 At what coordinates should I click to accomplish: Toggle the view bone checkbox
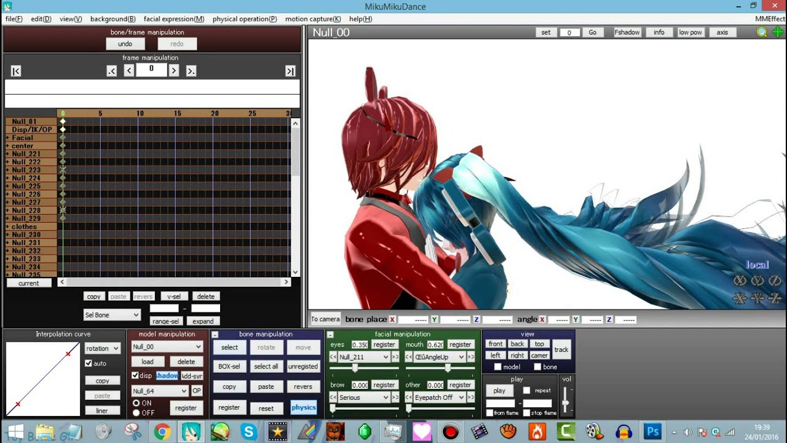click(x=537, y=367)
